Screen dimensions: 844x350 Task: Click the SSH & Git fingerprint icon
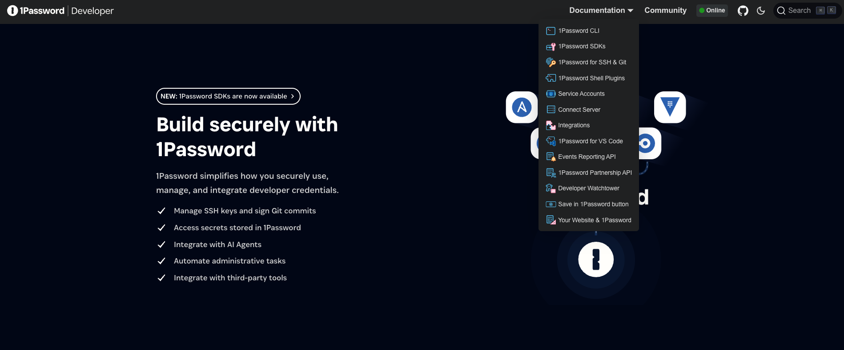[x=551, y=62]
